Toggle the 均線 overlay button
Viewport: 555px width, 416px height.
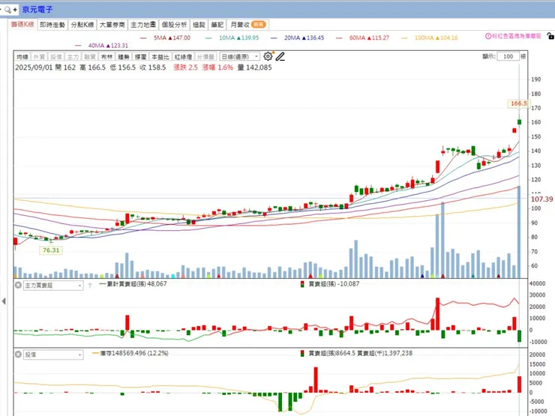pyautogui.click(x=22, y=57)
